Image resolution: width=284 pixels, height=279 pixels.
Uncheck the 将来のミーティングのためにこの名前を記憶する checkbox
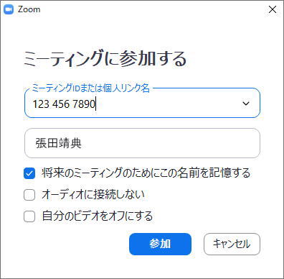29,173
